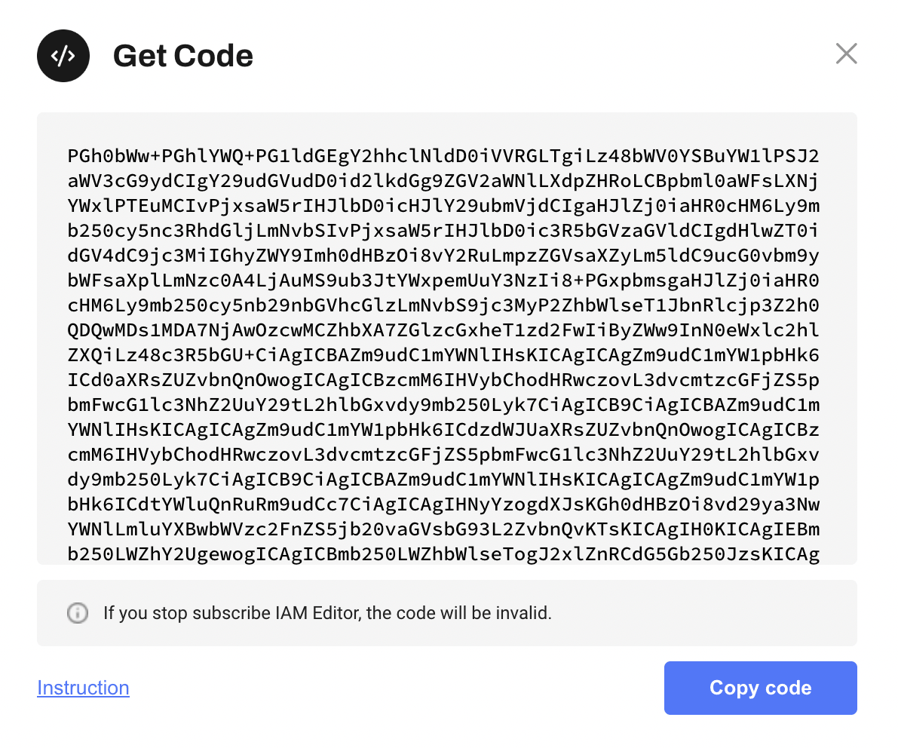This screenshot has height=748, width=898.
Task: Click the code line starting with dGV4dC9jc3Mi
Action: coord(443,256)
